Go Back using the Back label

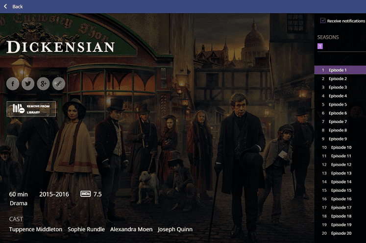point(18,6)
